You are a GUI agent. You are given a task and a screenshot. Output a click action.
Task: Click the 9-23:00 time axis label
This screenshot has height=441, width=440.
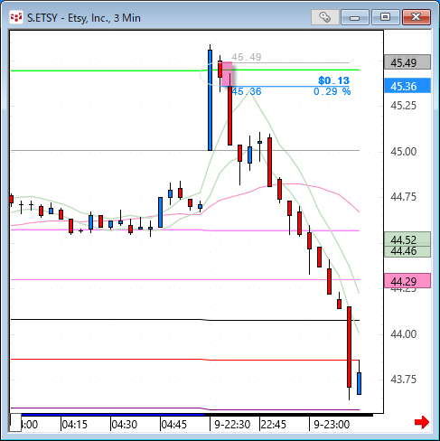332,425
